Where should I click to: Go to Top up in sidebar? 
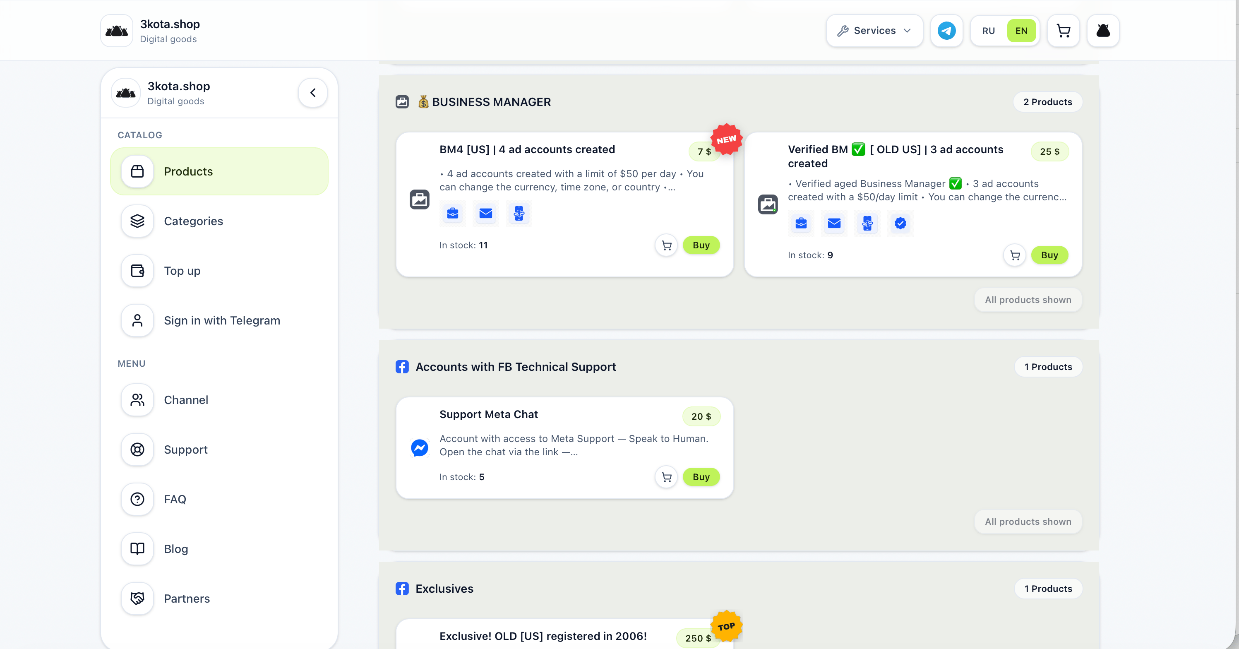tap(219, 271)
